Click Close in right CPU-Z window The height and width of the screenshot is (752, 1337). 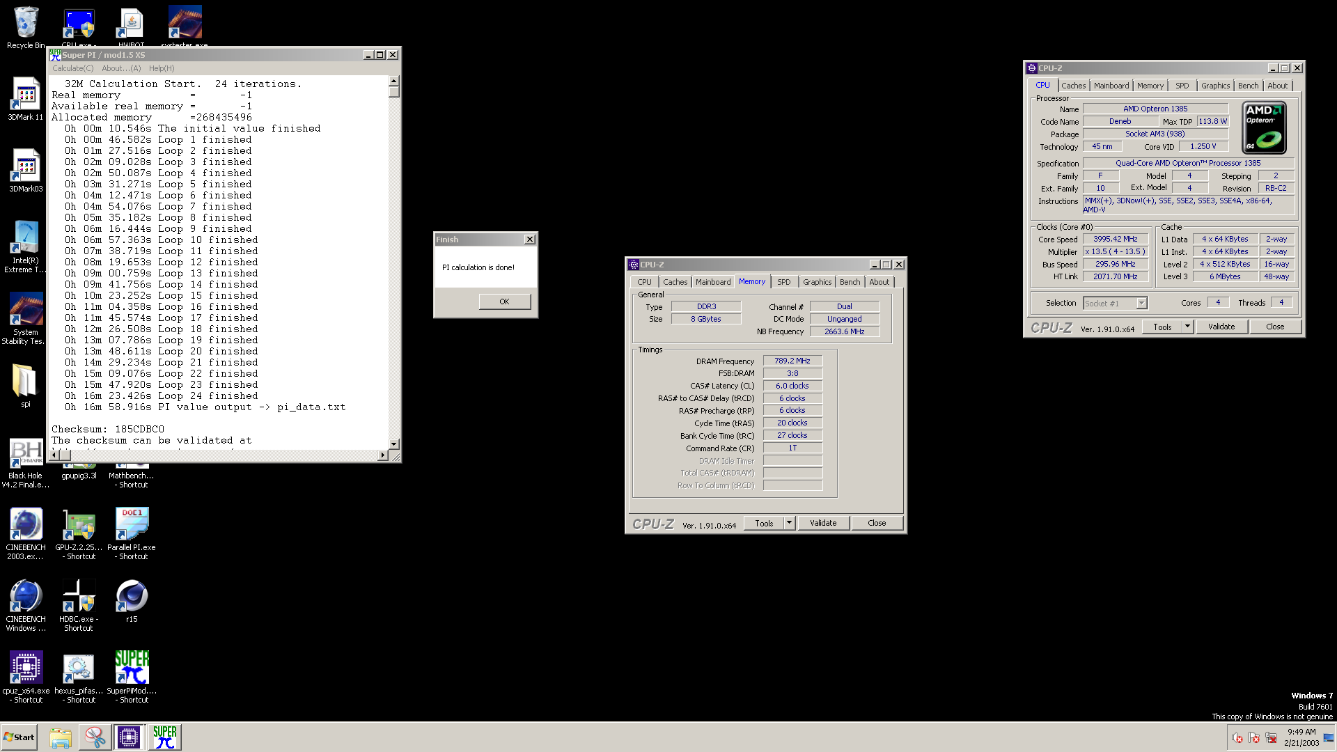(1275, 327)
